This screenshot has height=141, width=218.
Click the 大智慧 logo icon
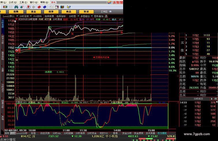[x=109, y=2]
